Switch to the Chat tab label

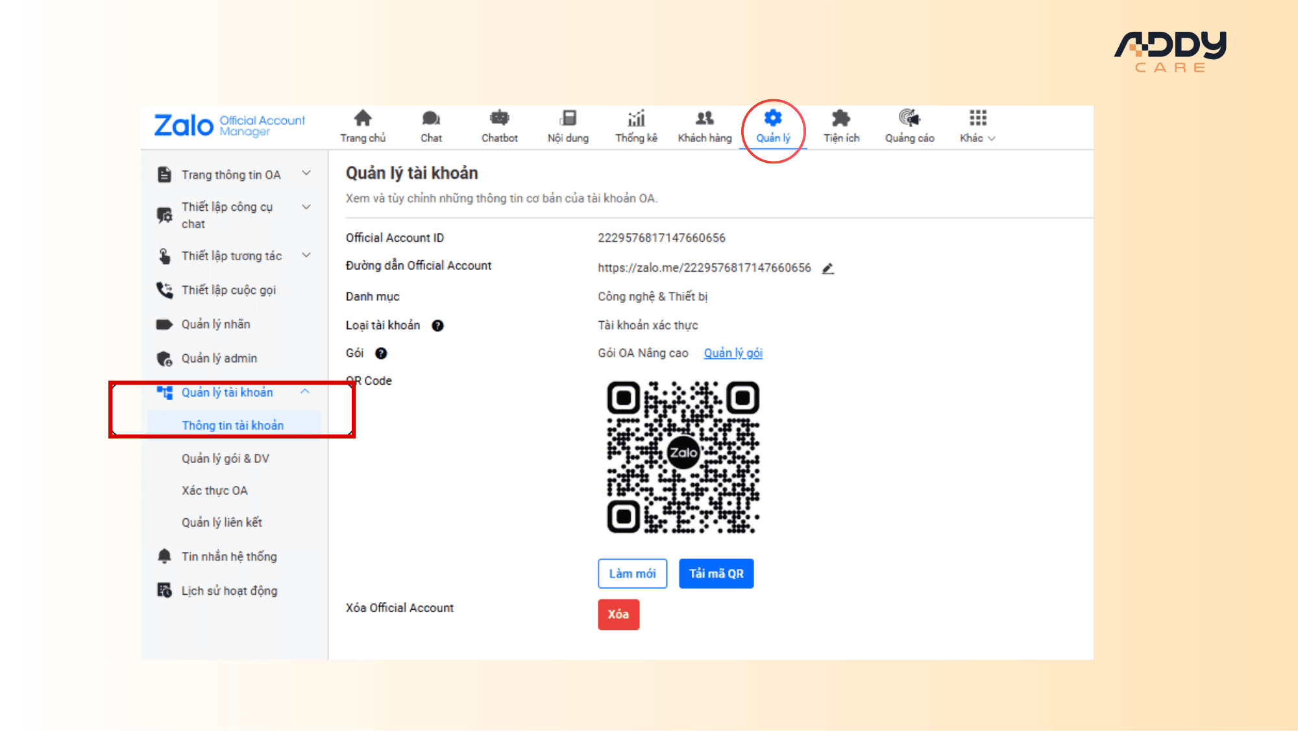(431, 138)
